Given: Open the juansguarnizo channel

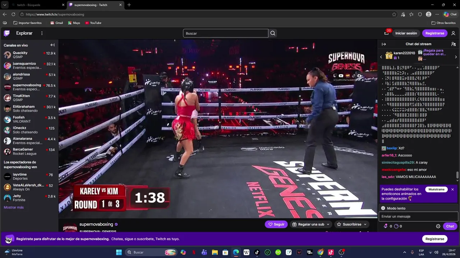Looking at the screenshot, I should tap(29, 66).
